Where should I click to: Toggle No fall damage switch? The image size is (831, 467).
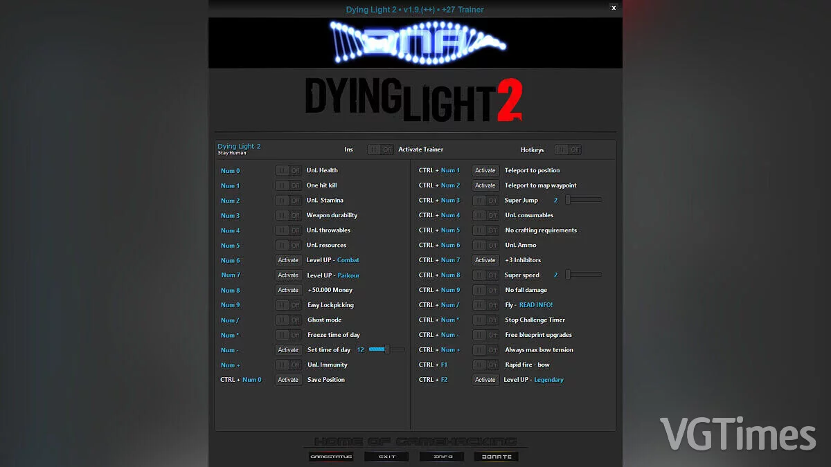point(485,290)
